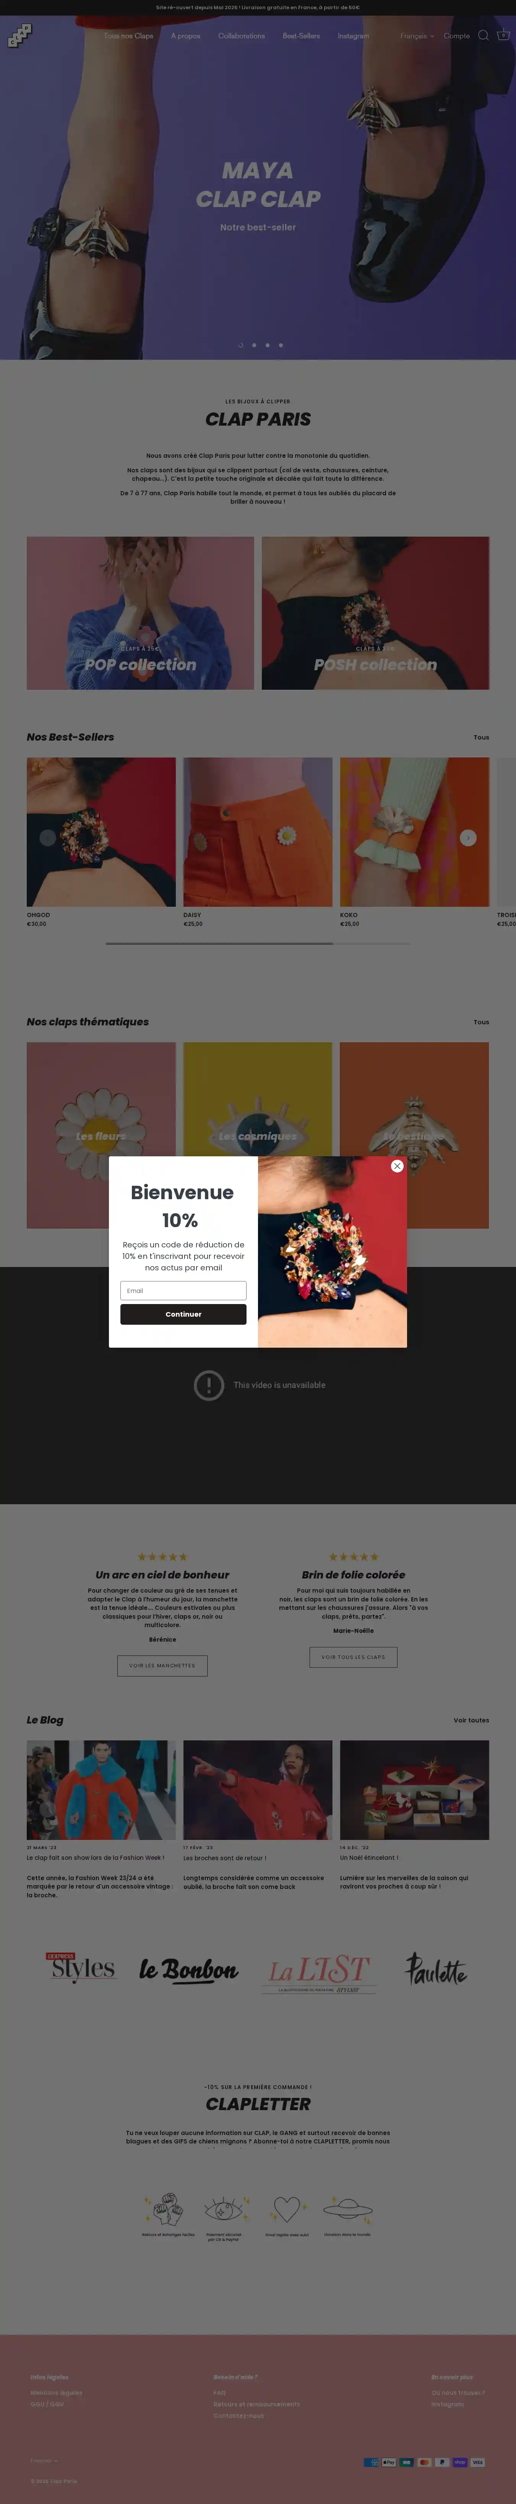Open the Best-Sellers menu item
This screenshot has width=516, height=2504.
[301, 36]
